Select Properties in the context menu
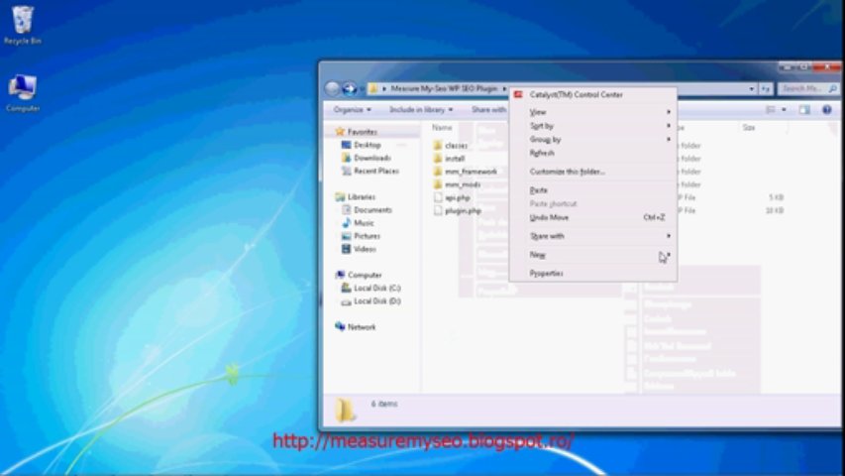The width and height of the screenshot is (845, 476). pyautogui.click(x=546, y=273)
